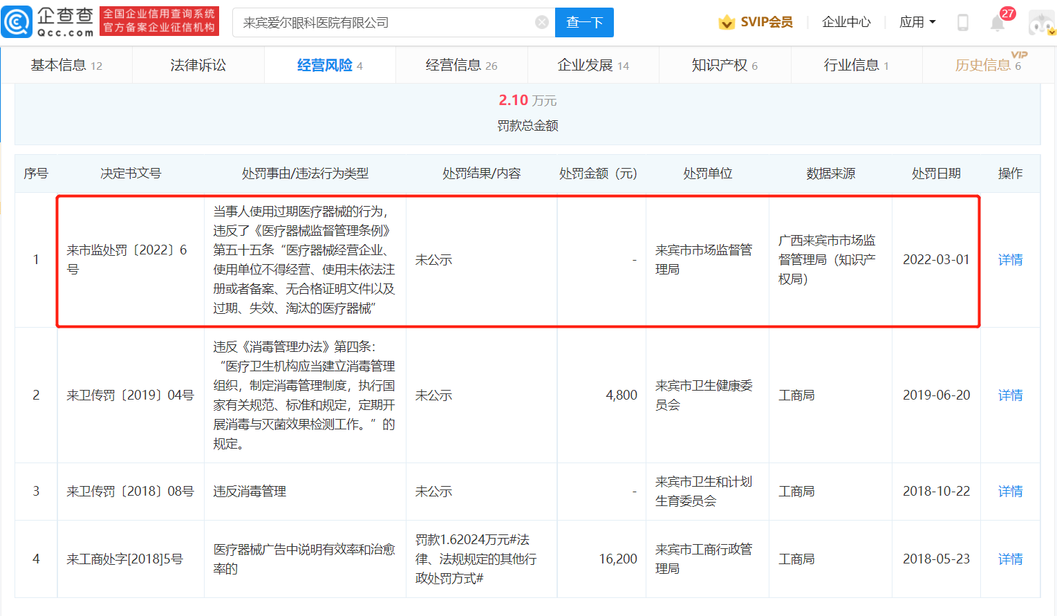Click the 处罚事由/违法行为类型 column header

pos(305,173)
